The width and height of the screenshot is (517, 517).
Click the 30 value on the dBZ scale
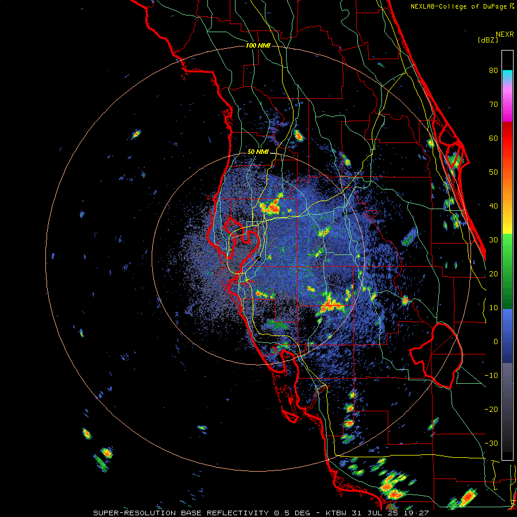pyautogui.click(x=493, y=240)
